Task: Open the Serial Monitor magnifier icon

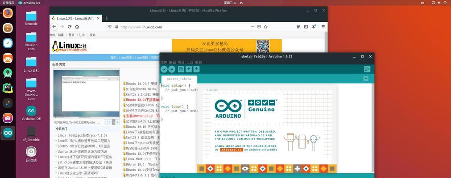Action: [x=367, y=69]
